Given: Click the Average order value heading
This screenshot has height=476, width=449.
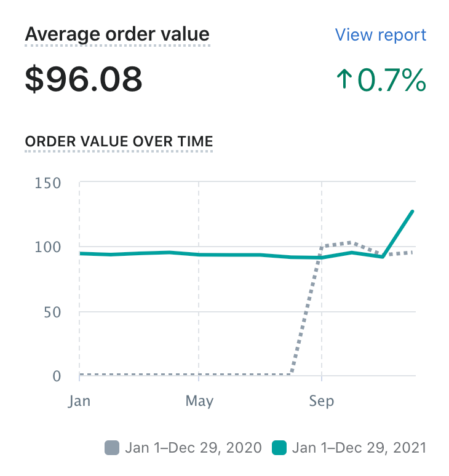Looking at the screenshot, I should pos(117,34).
